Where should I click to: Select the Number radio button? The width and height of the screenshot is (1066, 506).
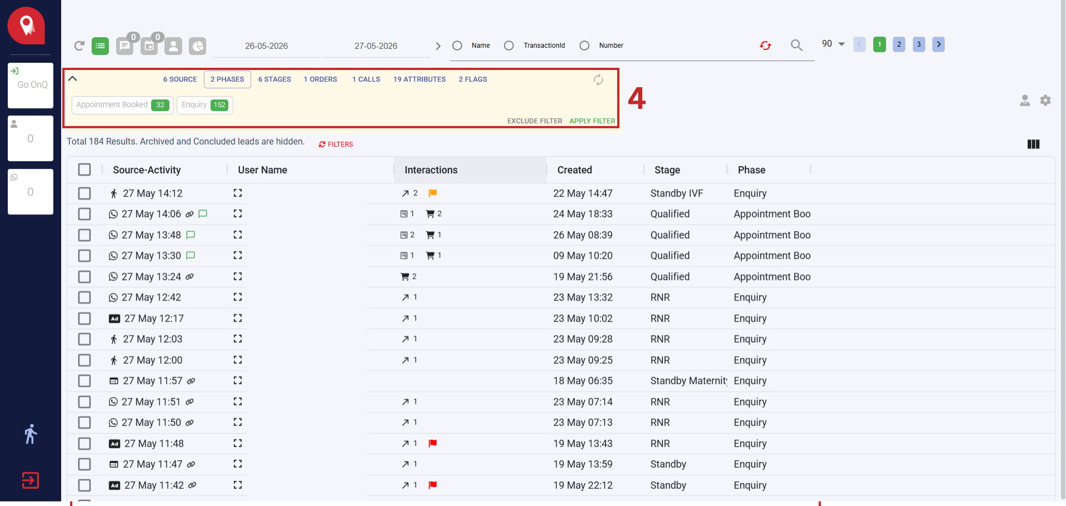point(584,46)
